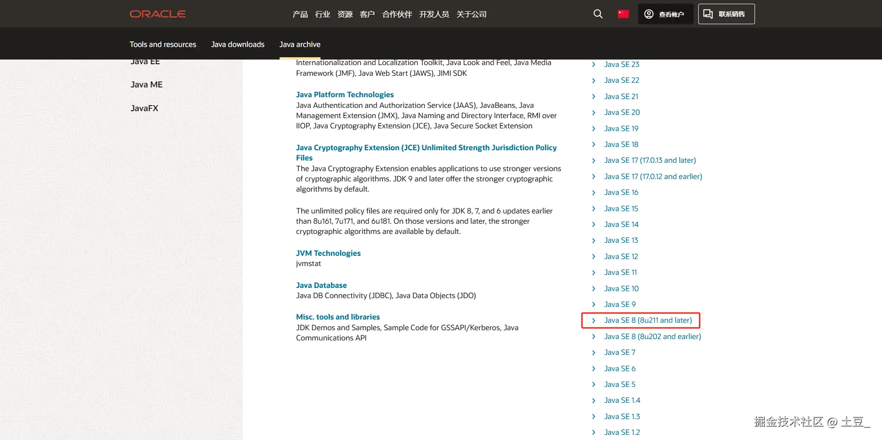Click the "jvmstat" text under JVM Technologies
The height and width of the screenshot is (440, 882).
pos(308,263)
